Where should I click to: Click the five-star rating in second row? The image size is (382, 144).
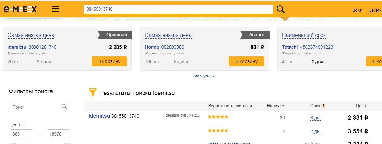(218, 131)
